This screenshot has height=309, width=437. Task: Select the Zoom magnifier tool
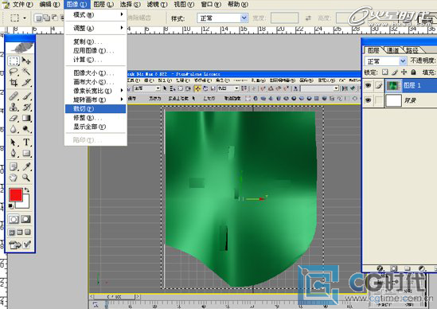pos(26,178)
